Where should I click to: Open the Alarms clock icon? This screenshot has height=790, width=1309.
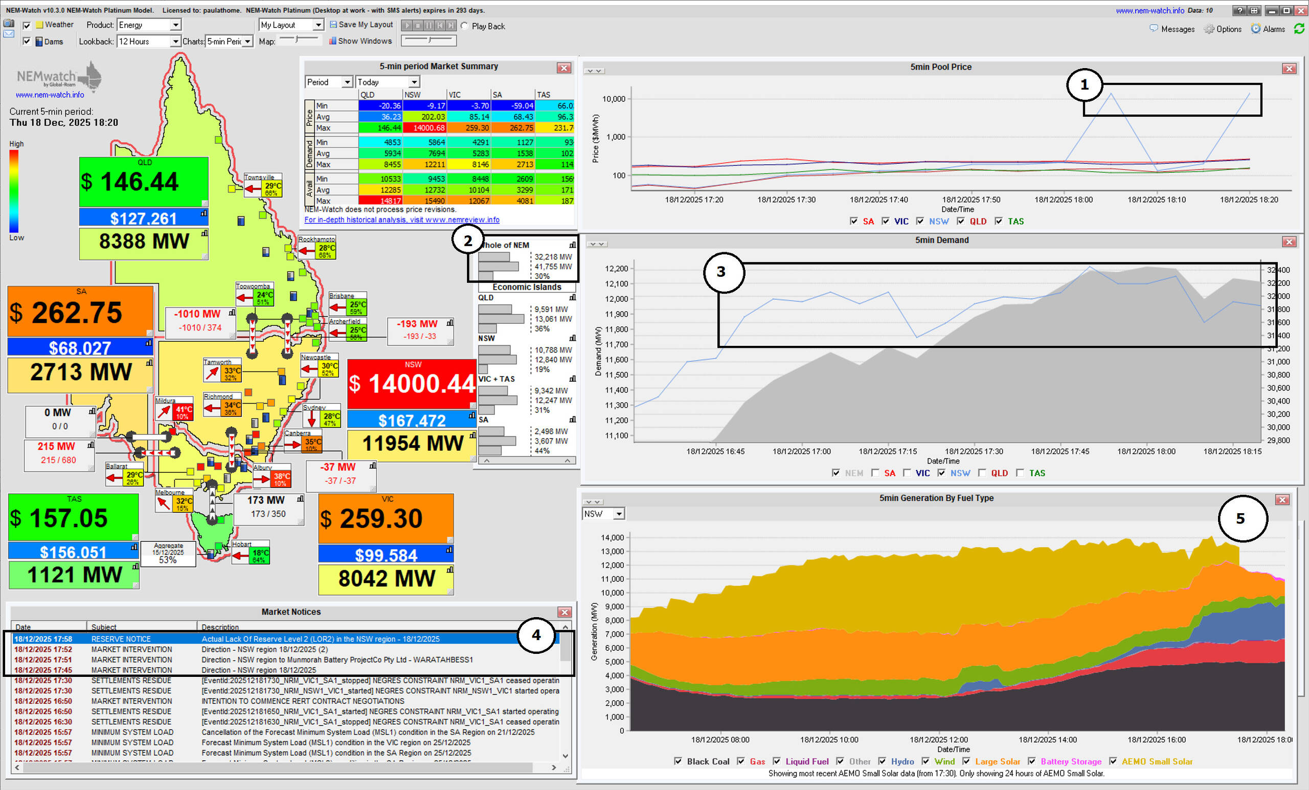click(x=1256, y=29)
